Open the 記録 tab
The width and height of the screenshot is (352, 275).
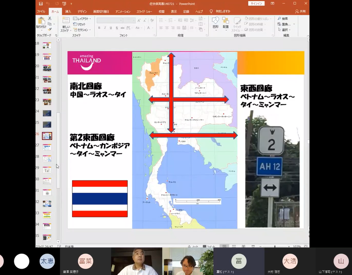(186, 11)
